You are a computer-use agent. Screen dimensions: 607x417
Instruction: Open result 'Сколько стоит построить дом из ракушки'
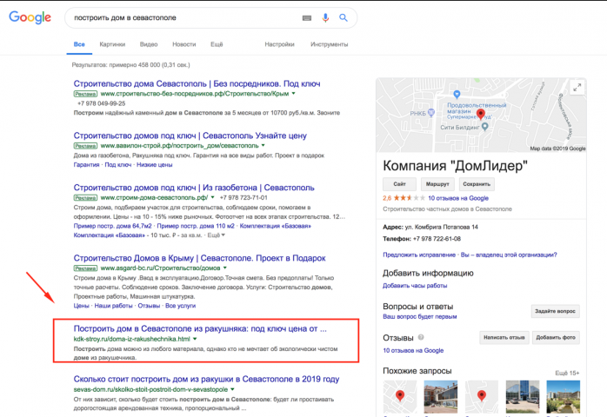(206, 379)
